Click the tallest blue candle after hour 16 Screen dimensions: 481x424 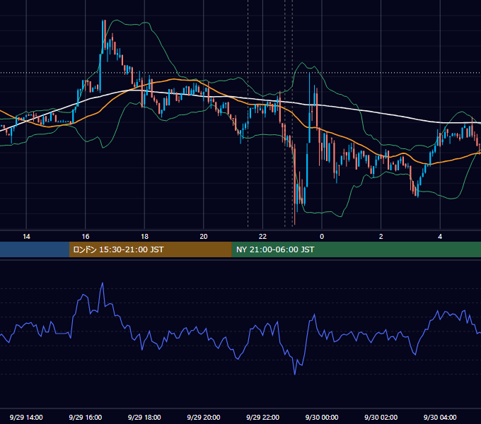pos(103,35)
